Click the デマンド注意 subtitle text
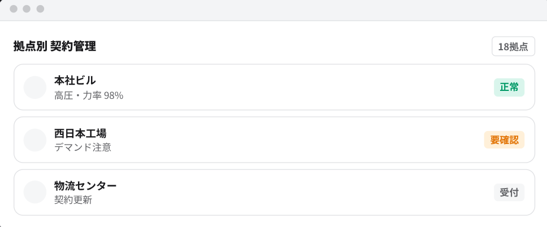 coord(83,147)
